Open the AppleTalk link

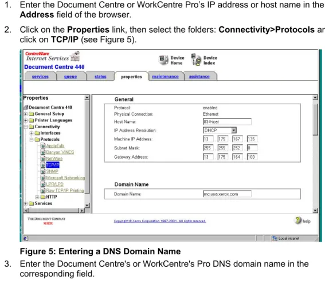click(55, 146)
